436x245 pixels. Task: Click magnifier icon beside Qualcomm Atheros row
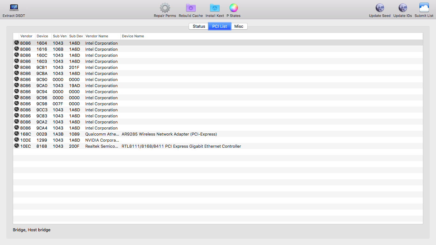pos(16,134)
